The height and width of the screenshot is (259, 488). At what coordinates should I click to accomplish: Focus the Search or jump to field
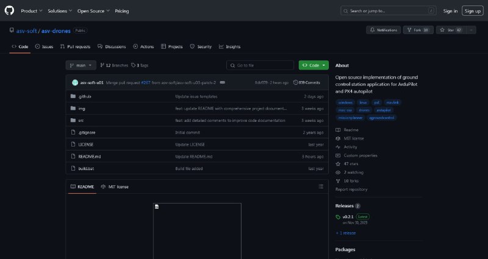point(388,11)
